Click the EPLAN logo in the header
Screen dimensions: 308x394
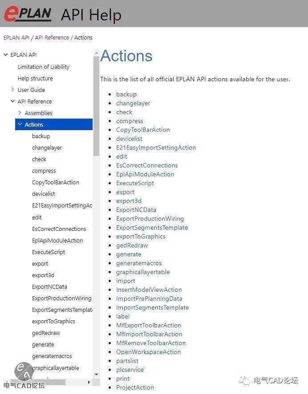pos(28,14)
